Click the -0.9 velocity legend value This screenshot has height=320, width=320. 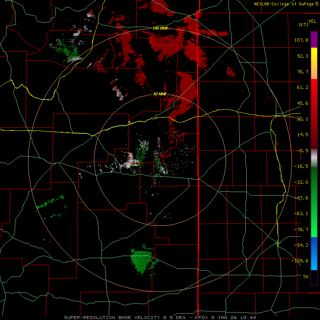click(303, 151)
